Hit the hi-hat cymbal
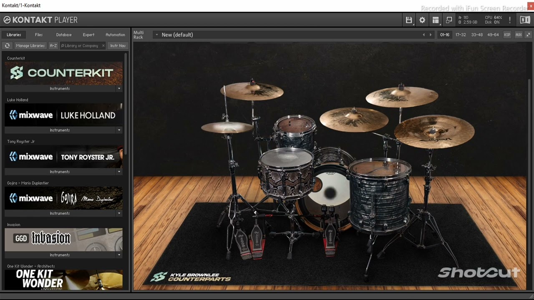The height and width of the screenshot is (300, 534). pos(227,127)
